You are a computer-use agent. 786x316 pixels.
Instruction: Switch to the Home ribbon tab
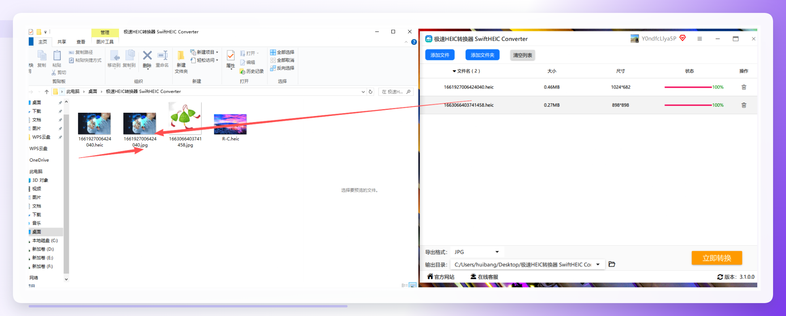coord(42,42)
